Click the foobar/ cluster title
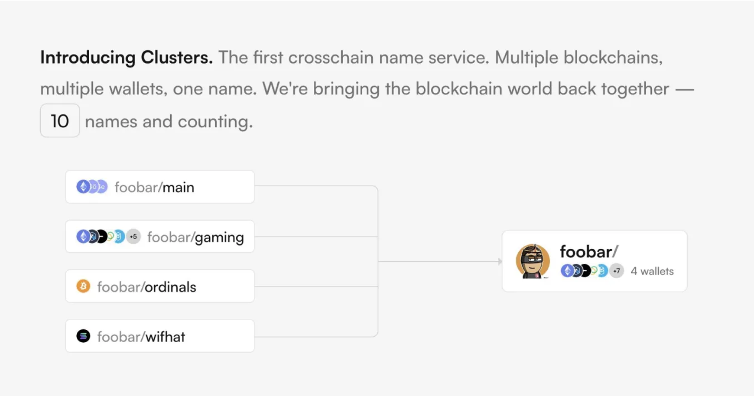This screenshot has width=754, height=396. pos(588,252)
